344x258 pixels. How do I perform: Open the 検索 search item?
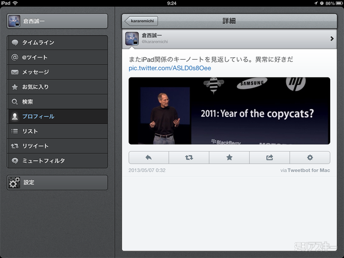point(57,101)
